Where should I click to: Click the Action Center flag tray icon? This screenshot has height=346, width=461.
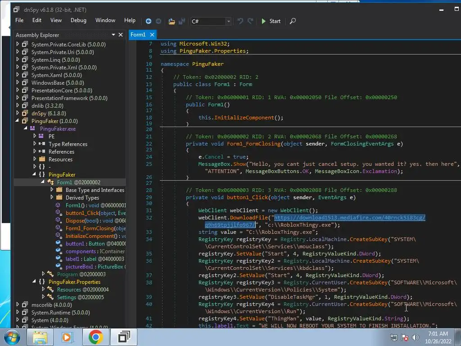click(405, 337)
